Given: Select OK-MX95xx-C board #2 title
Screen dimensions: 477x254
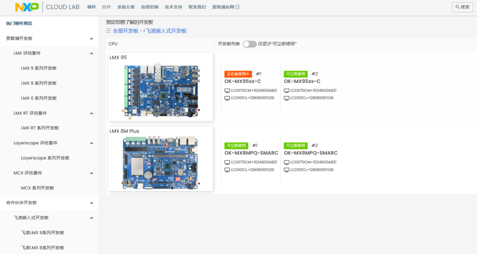Looking at the screenshot, I should click(302, 81).
